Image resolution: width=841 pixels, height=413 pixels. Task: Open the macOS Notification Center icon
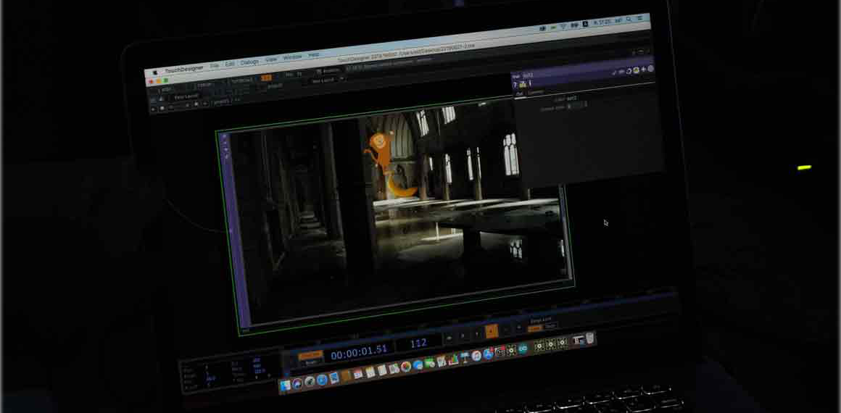(639, 17)
